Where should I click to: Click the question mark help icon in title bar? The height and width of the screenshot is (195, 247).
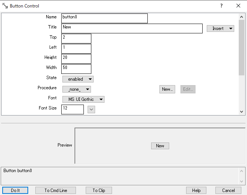coord(221,6)
